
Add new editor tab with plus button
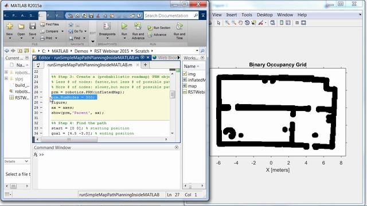pos(145,65)
